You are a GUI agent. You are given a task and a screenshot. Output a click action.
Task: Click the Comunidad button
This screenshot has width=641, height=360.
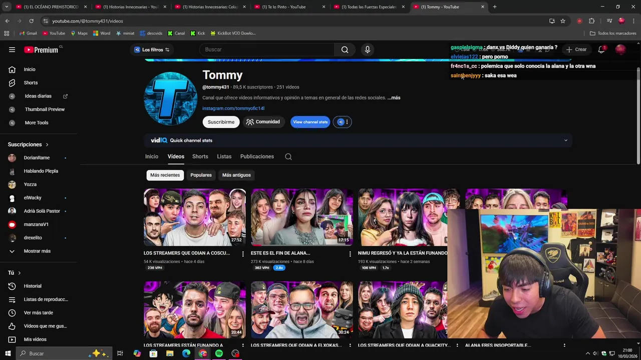coord(263,122)
